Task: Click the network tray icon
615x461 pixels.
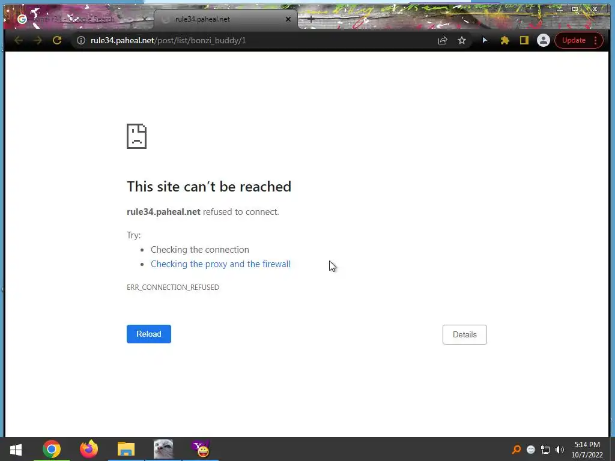Action: point(545,449)
